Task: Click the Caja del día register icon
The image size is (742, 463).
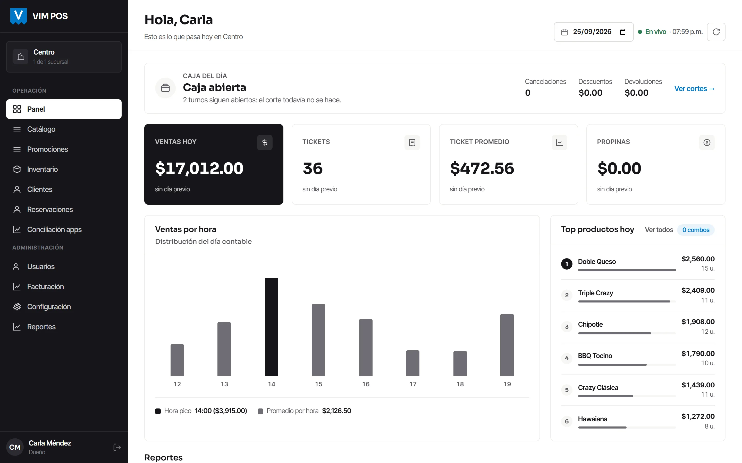Action: click(x=165, y=88)
